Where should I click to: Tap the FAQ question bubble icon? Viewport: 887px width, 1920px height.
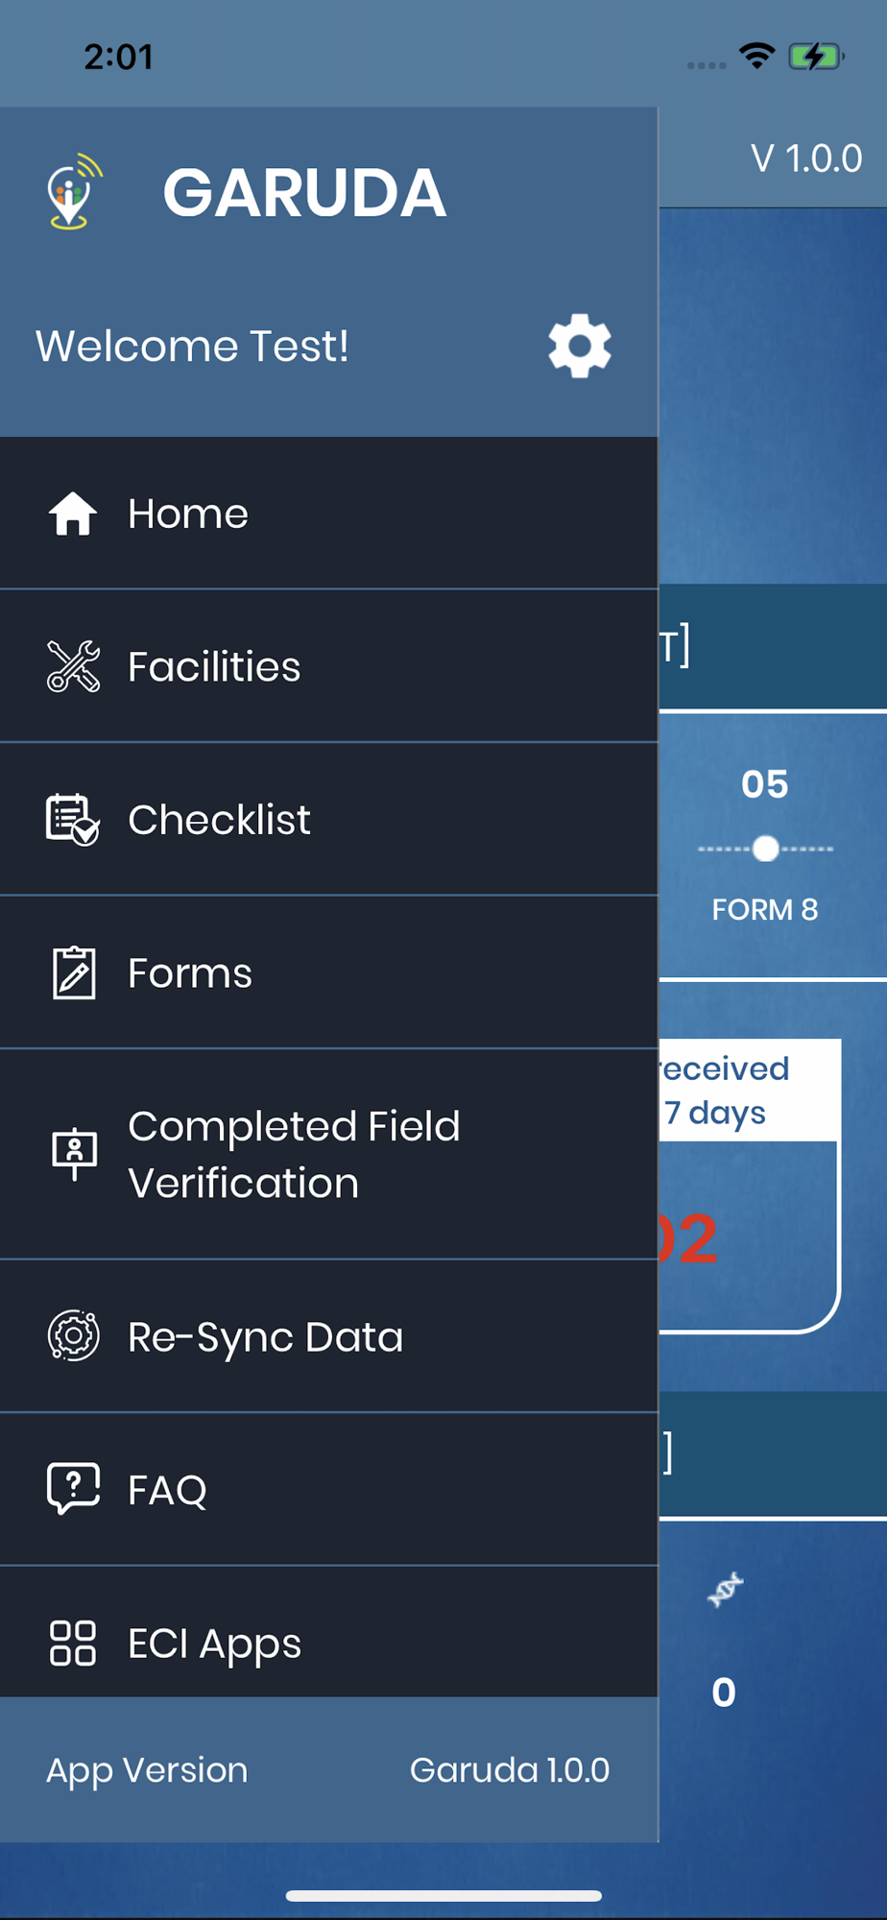pyautogui.click(x=73, y=1489)
